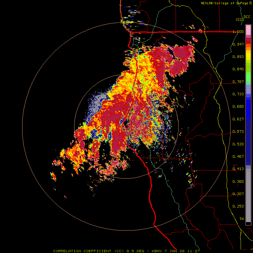Select the 1.000 scale value

238,31
